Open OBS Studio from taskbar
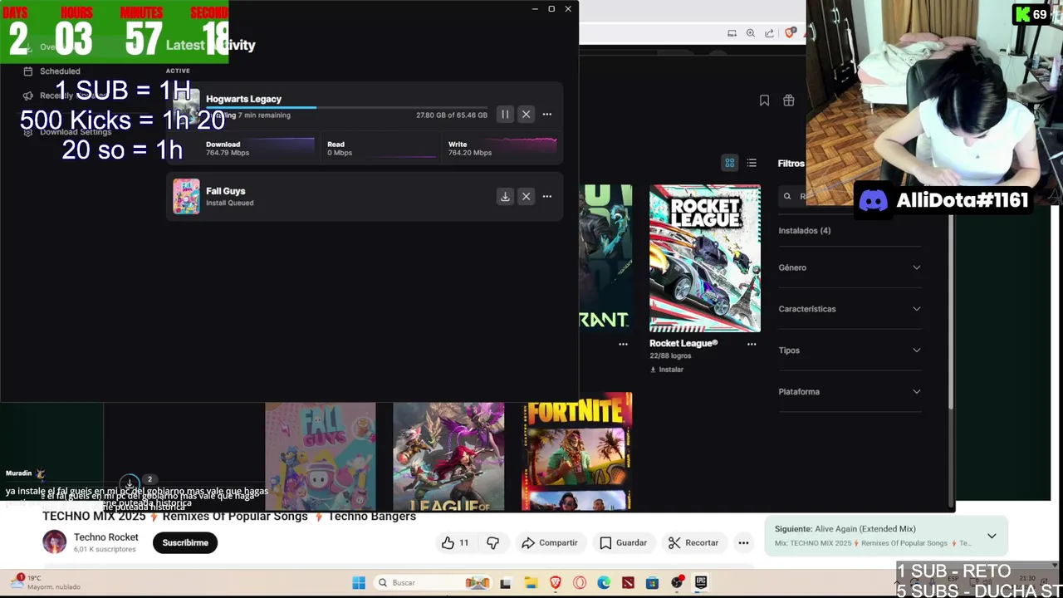 [x=677, y=583]
